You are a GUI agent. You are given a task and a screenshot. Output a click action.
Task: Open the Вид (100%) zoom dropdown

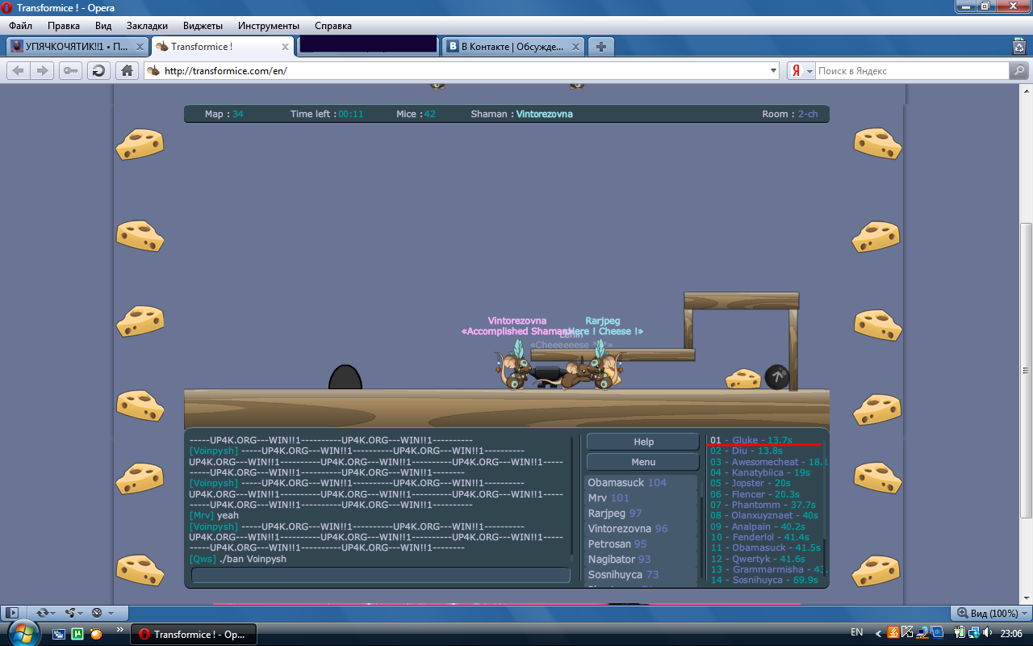tap(990, 613)
